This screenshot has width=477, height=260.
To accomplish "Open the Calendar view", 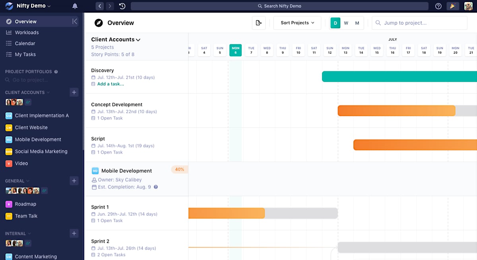I will (x=25, y=43).
